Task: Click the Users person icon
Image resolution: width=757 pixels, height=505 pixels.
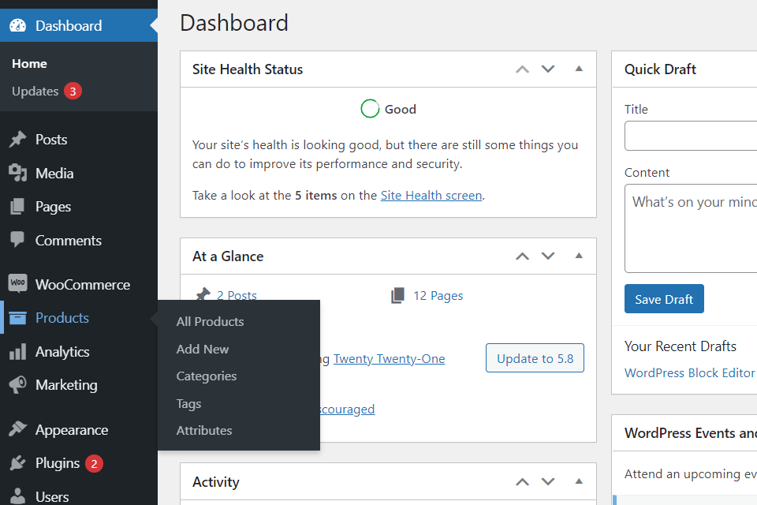Action: (18, 496)
